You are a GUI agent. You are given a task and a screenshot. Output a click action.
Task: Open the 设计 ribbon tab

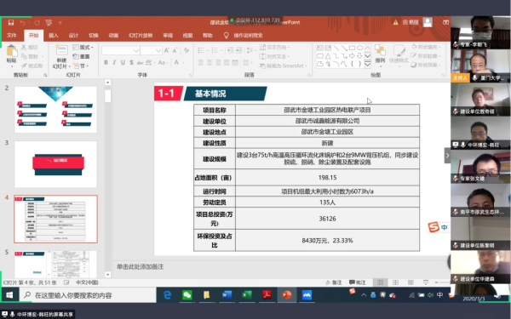pos(73,36)
